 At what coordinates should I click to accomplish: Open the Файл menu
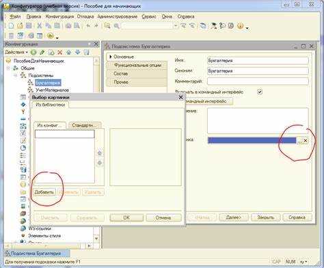pyautogui.click(x=15, y=16)
